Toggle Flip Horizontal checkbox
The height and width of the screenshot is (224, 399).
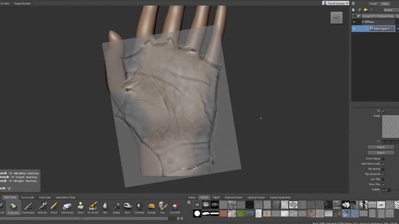pyautogui.click(x=383, y=174)
